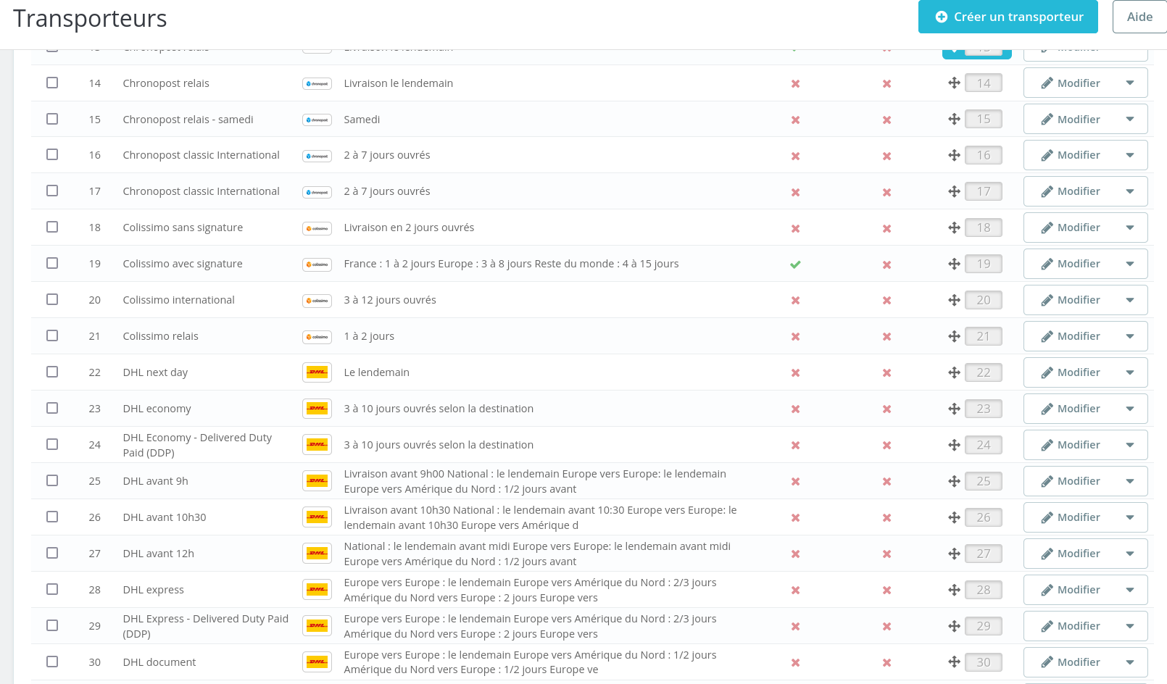Click the plus icon in Créer un transporteur

tap(942, 17)
